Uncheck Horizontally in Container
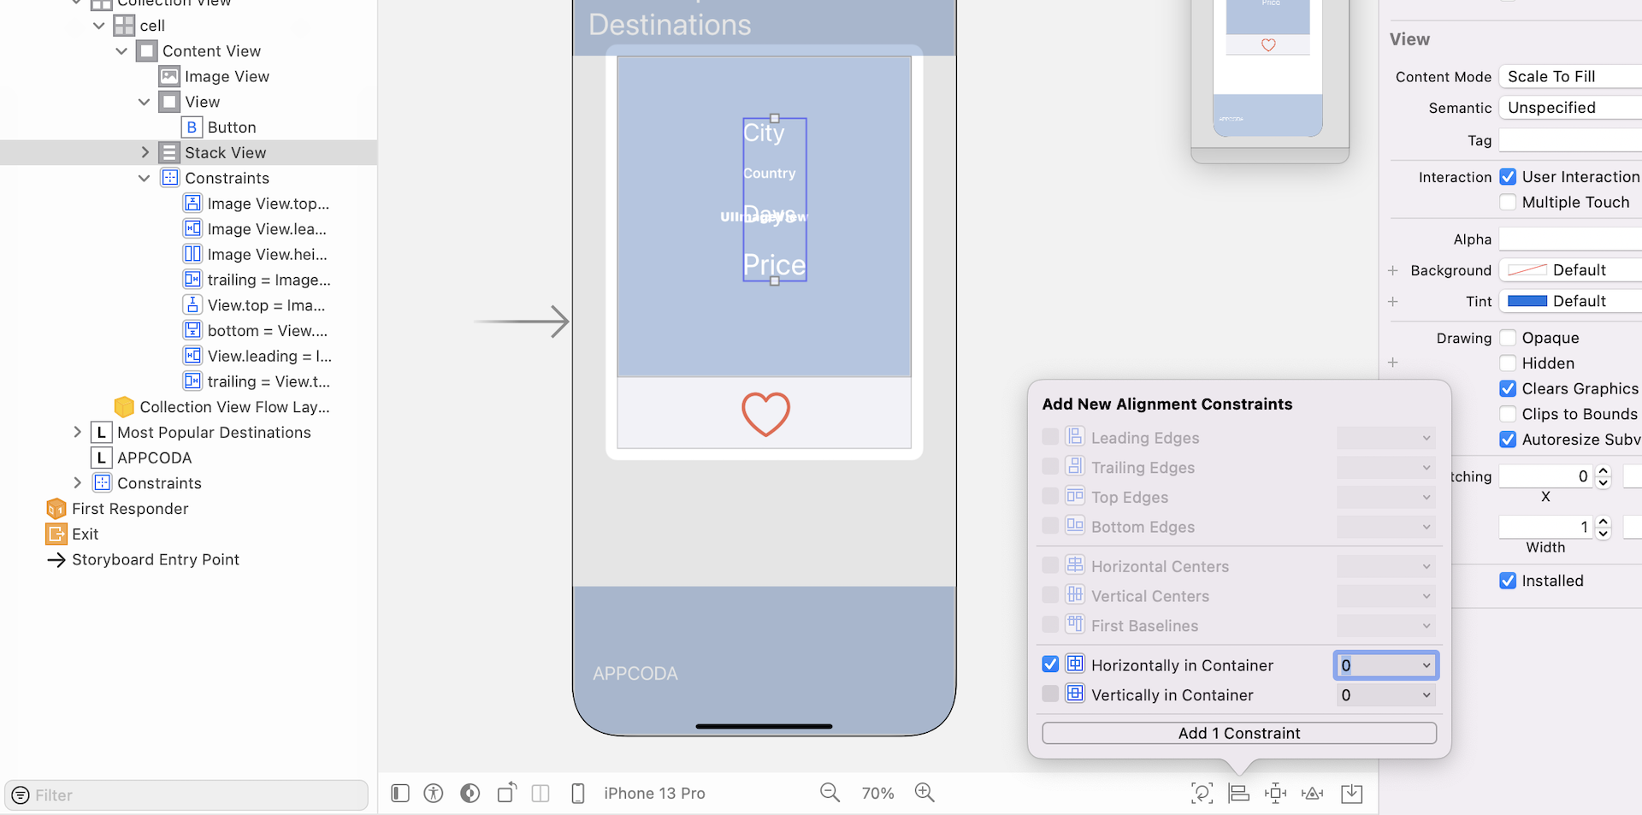1642x815 pixels. [x=1050, y=664]
